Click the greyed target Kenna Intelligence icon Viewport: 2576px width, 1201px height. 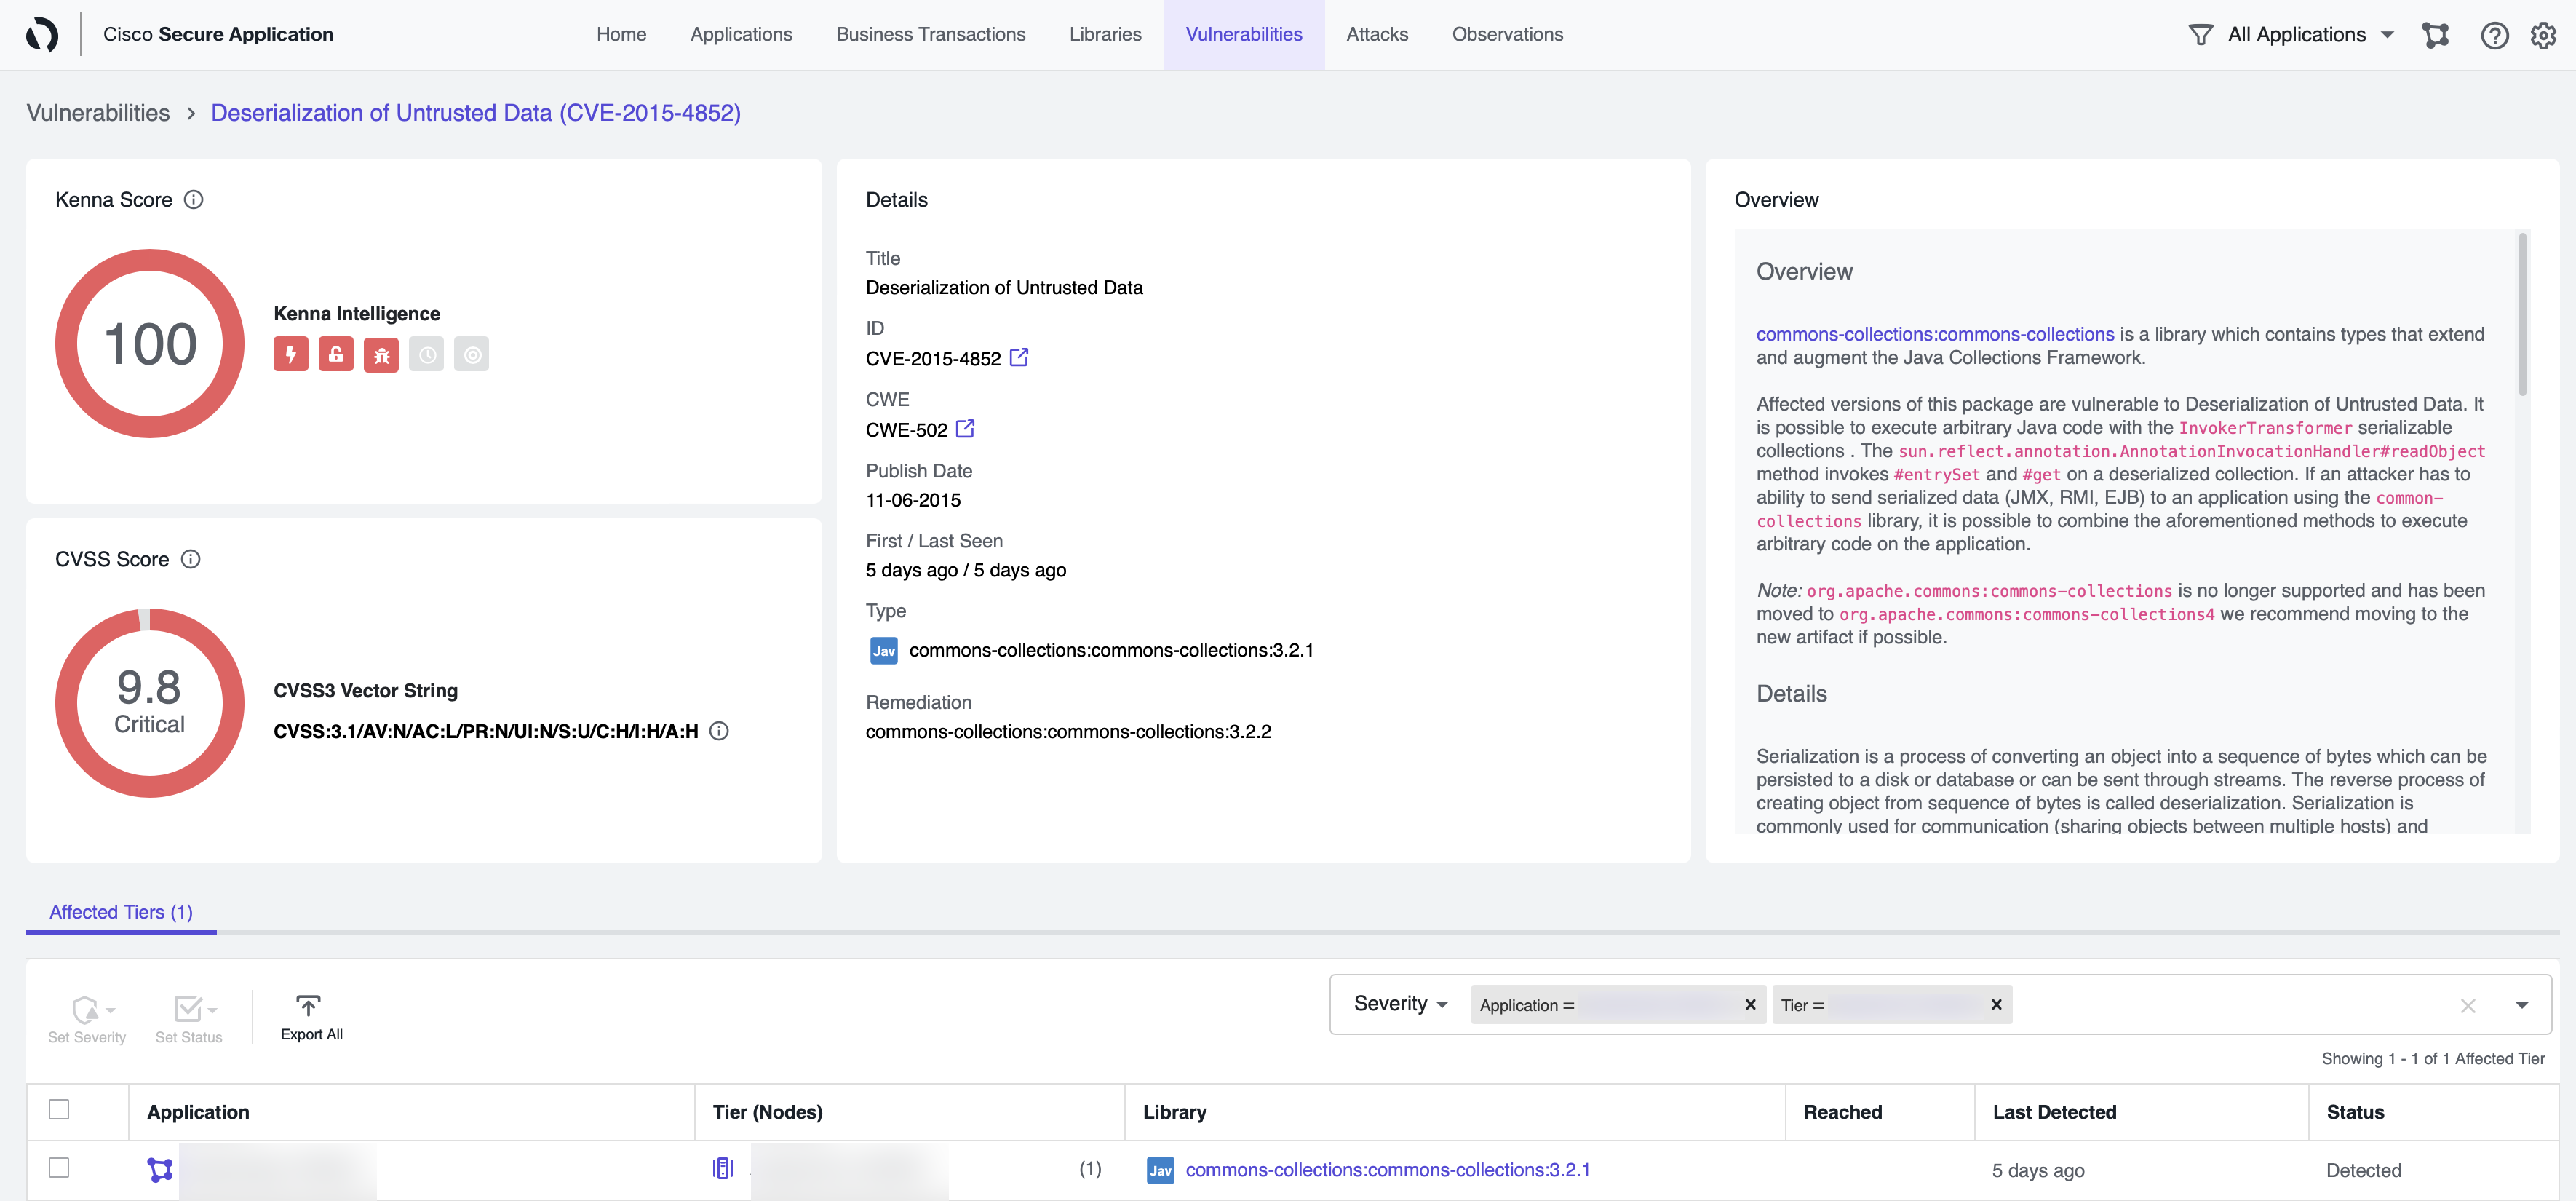(471, 354)
